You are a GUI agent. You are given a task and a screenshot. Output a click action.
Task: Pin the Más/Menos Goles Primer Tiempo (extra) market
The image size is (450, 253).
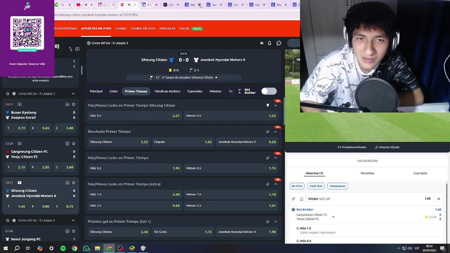268,184
